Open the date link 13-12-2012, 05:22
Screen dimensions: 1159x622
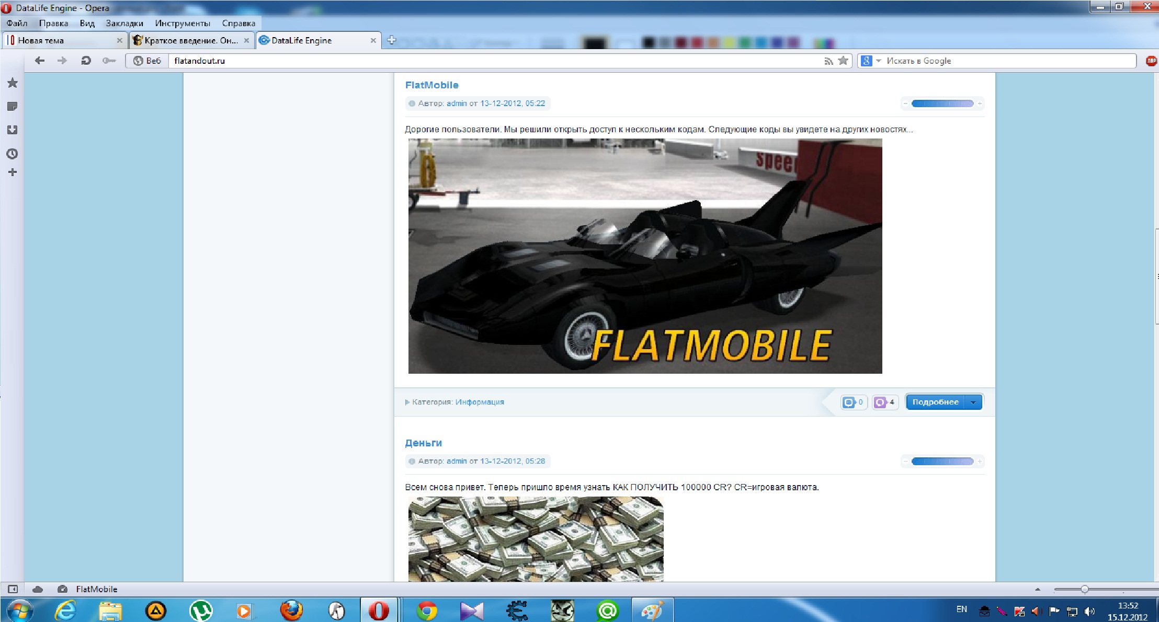click(513, 103)
